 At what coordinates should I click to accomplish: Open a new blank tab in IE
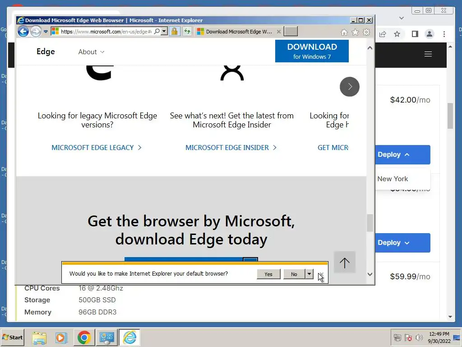point(291,31)
